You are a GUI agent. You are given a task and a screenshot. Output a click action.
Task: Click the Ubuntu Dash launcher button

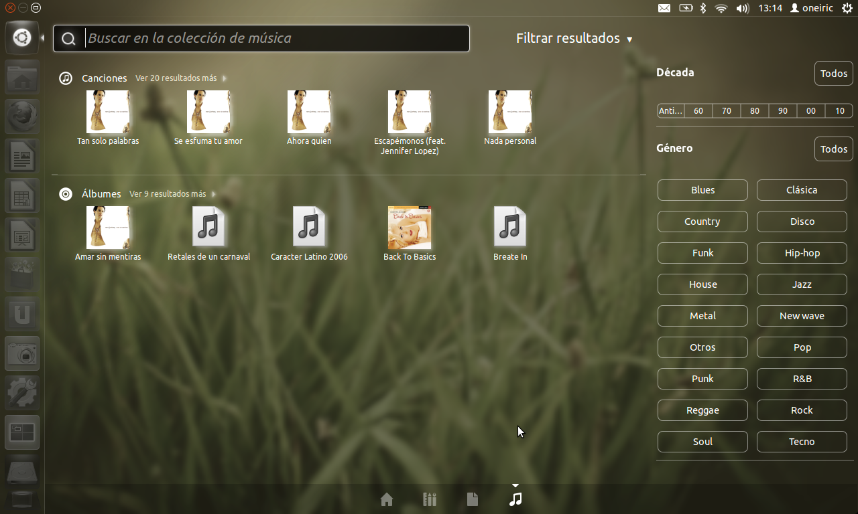coord(22,37)
